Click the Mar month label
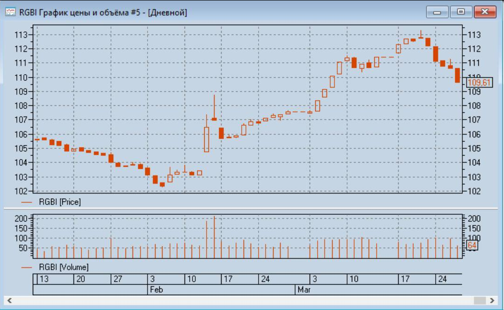 pyautogui.click(x=304, y=289)
